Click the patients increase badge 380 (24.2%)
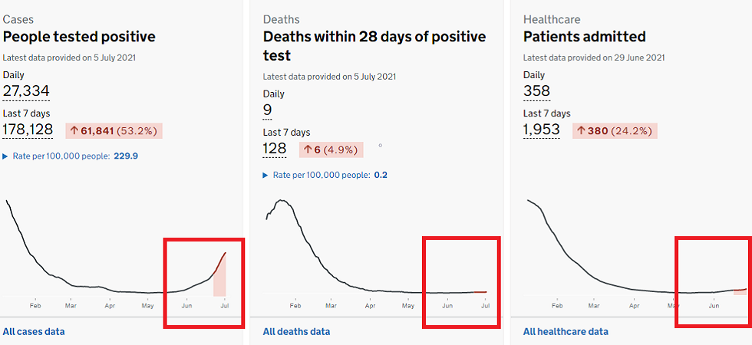Image resolution: width=752 pixels, height=345 pixels. 616,131
